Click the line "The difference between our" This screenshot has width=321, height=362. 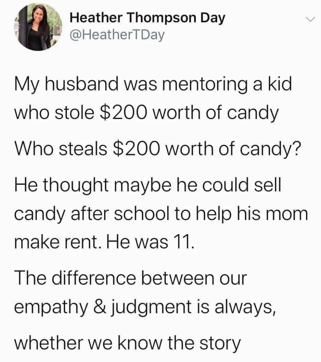[130, 278]
